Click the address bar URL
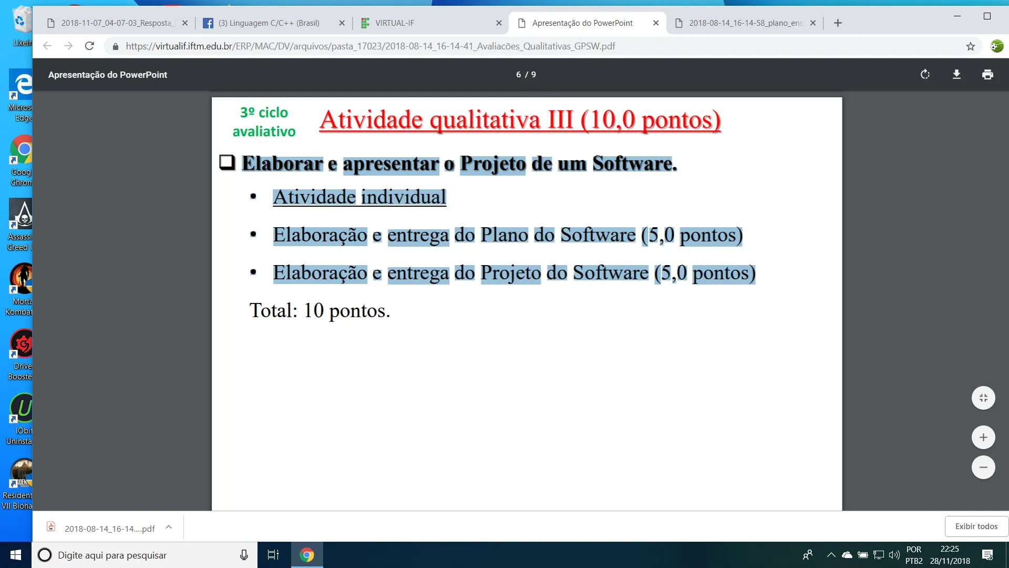This screenshot has height=568, width=1009. click(x=370, y=46)
